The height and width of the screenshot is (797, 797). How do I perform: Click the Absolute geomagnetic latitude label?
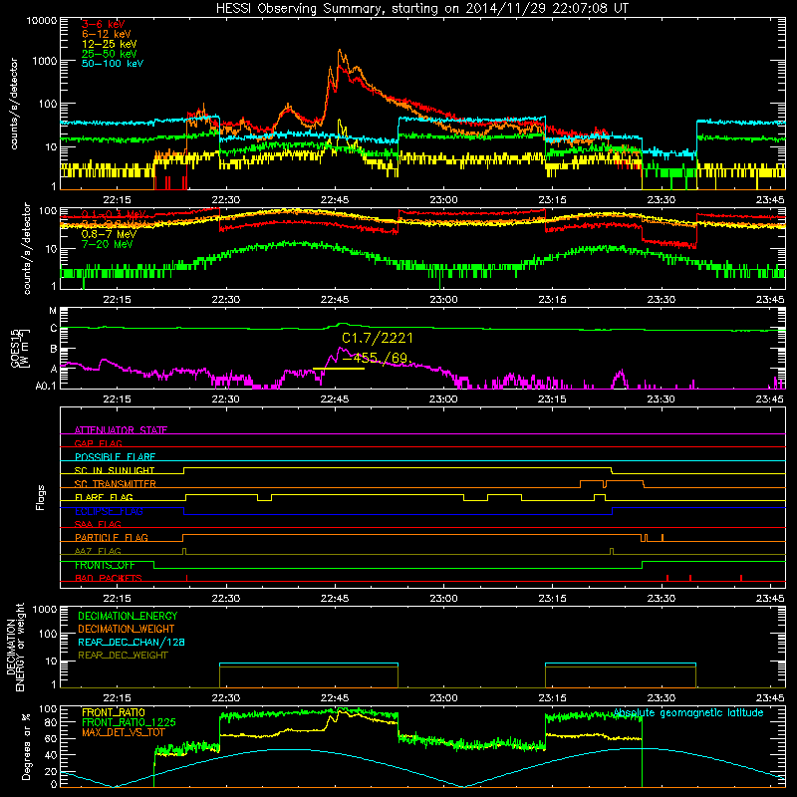688,712
